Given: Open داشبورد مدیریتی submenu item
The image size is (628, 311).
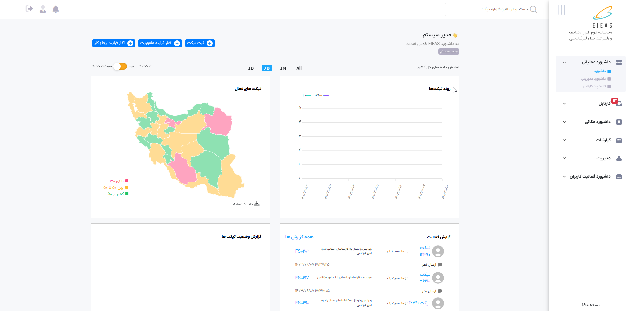Looking at the screenshot, I should pos(593,79).
